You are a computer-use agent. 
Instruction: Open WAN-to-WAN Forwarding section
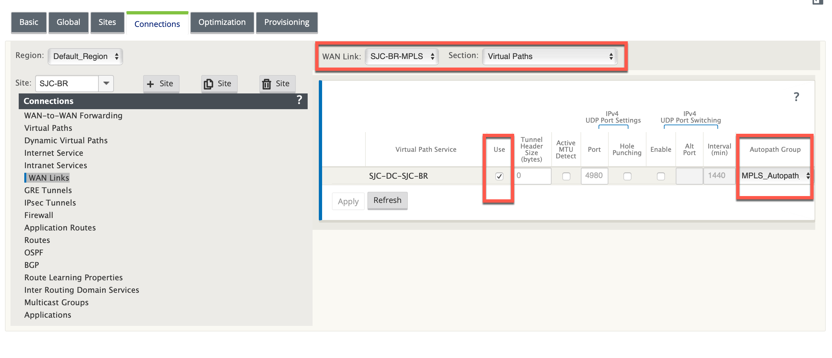(73, 115)
